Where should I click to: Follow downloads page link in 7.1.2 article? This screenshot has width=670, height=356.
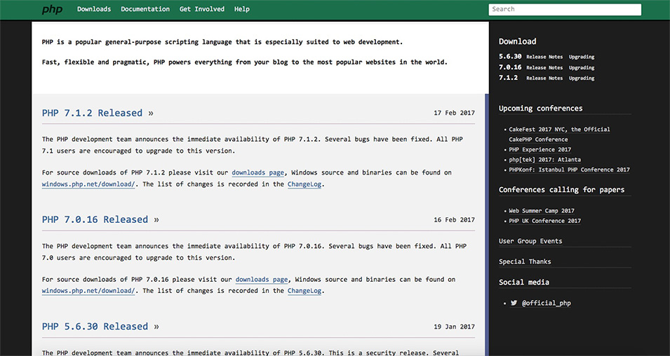[x=258, y=173]
